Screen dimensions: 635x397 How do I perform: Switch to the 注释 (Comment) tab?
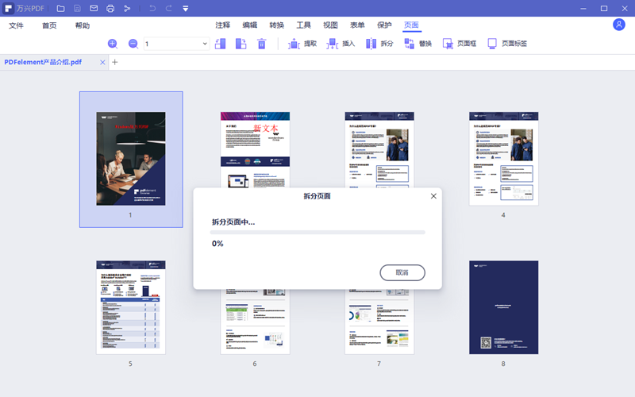[x=222, y=25]
